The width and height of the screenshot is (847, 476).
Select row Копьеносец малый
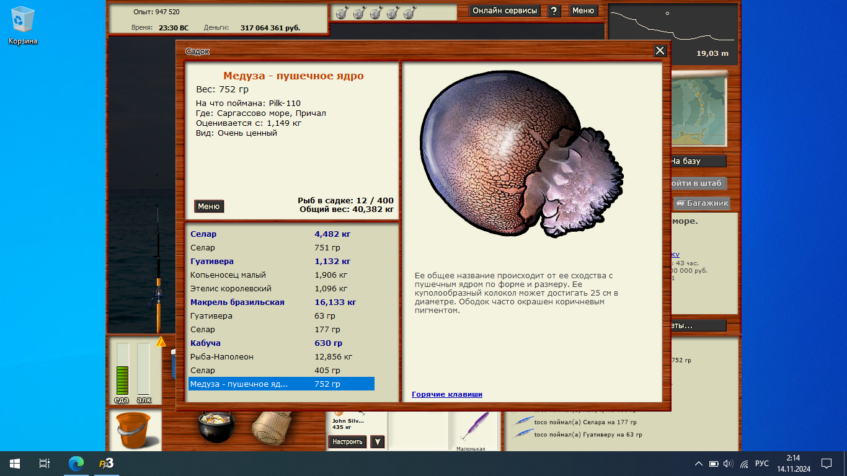coord(282,275)
